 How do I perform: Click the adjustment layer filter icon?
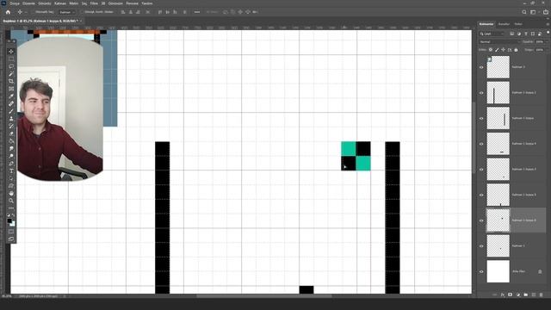click(x=519, y=34)
